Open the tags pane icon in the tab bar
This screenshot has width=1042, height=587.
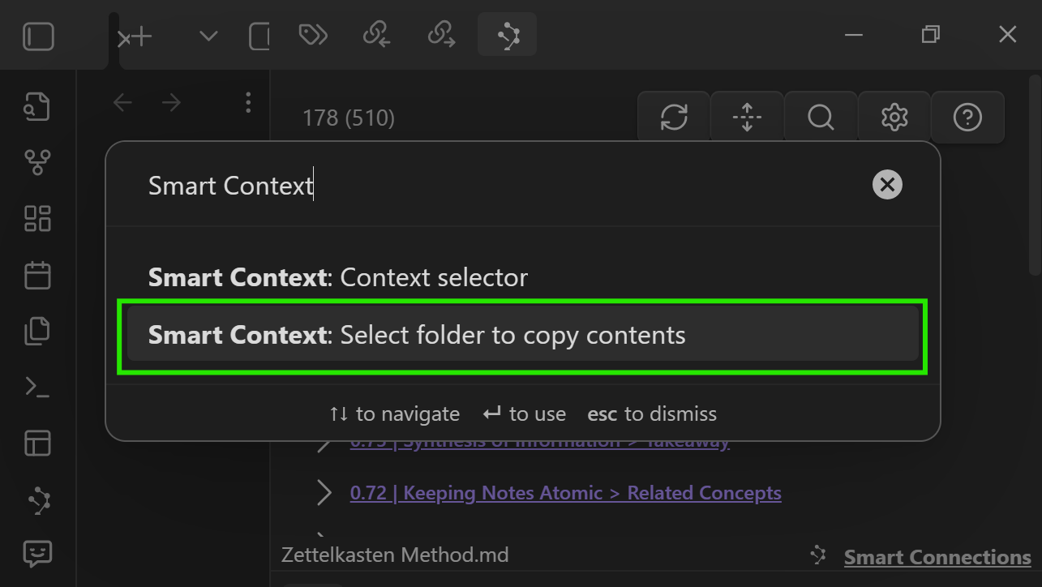313,35
